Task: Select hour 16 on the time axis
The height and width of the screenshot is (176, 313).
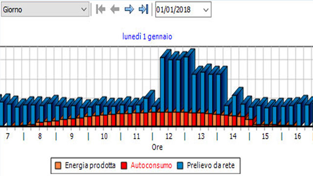Action: pos(297,136)
